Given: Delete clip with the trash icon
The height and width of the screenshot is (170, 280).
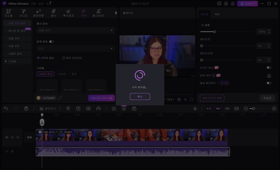Looking at the screenshot, I should 26,109.
